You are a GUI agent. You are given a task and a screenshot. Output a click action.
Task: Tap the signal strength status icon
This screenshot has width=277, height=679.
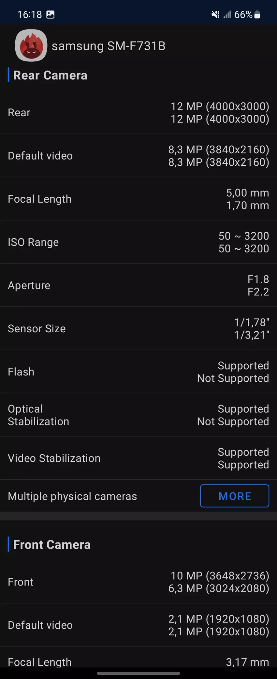pyautogui.click(x=227, y=14)
